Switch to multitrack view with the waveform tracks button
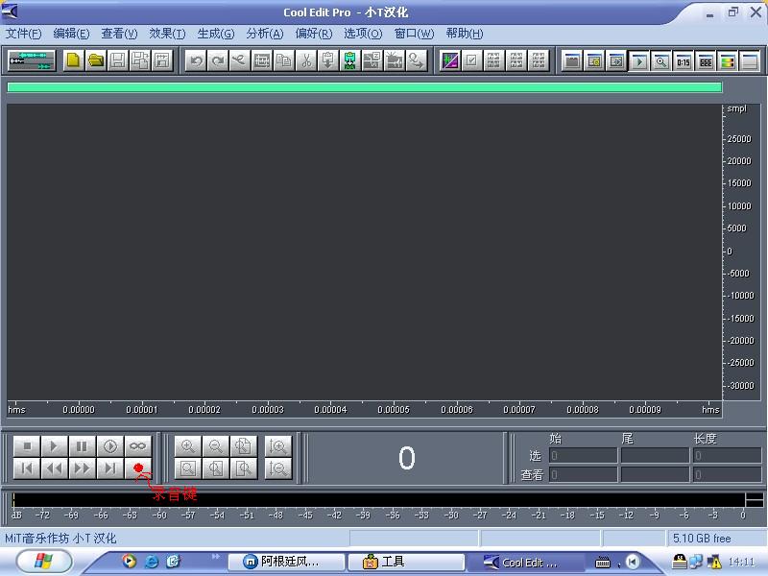 (x=32, y=60)
